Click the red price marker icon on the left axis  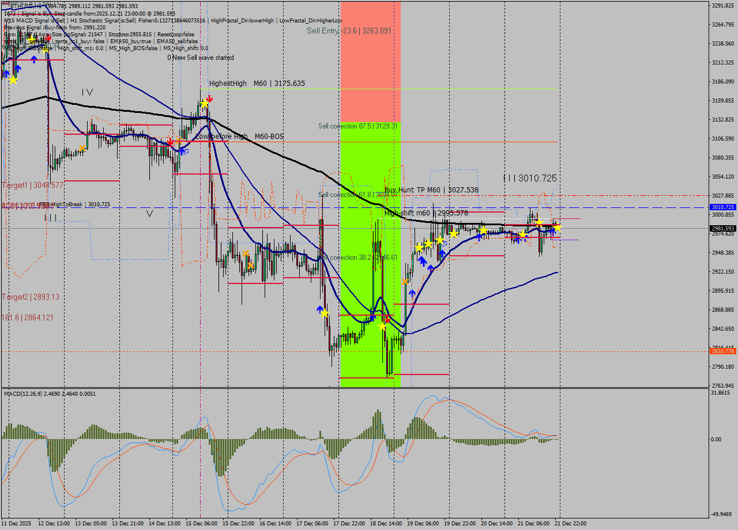point(3,205)
